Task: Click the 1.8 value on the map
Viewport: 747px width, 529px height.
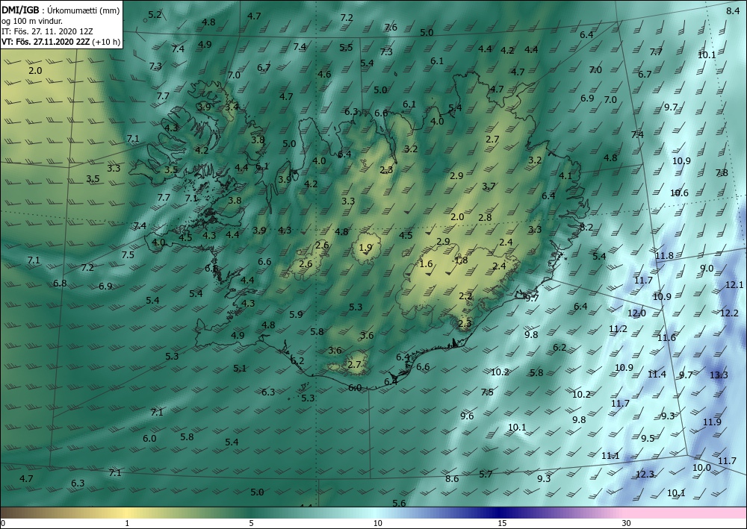Action: [x=461, y=260]
